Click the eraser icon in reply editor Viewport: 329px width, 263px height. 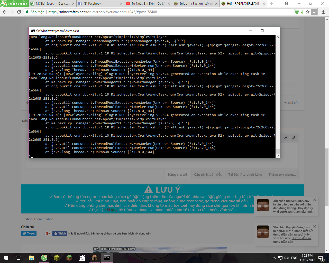coord(286,138)
